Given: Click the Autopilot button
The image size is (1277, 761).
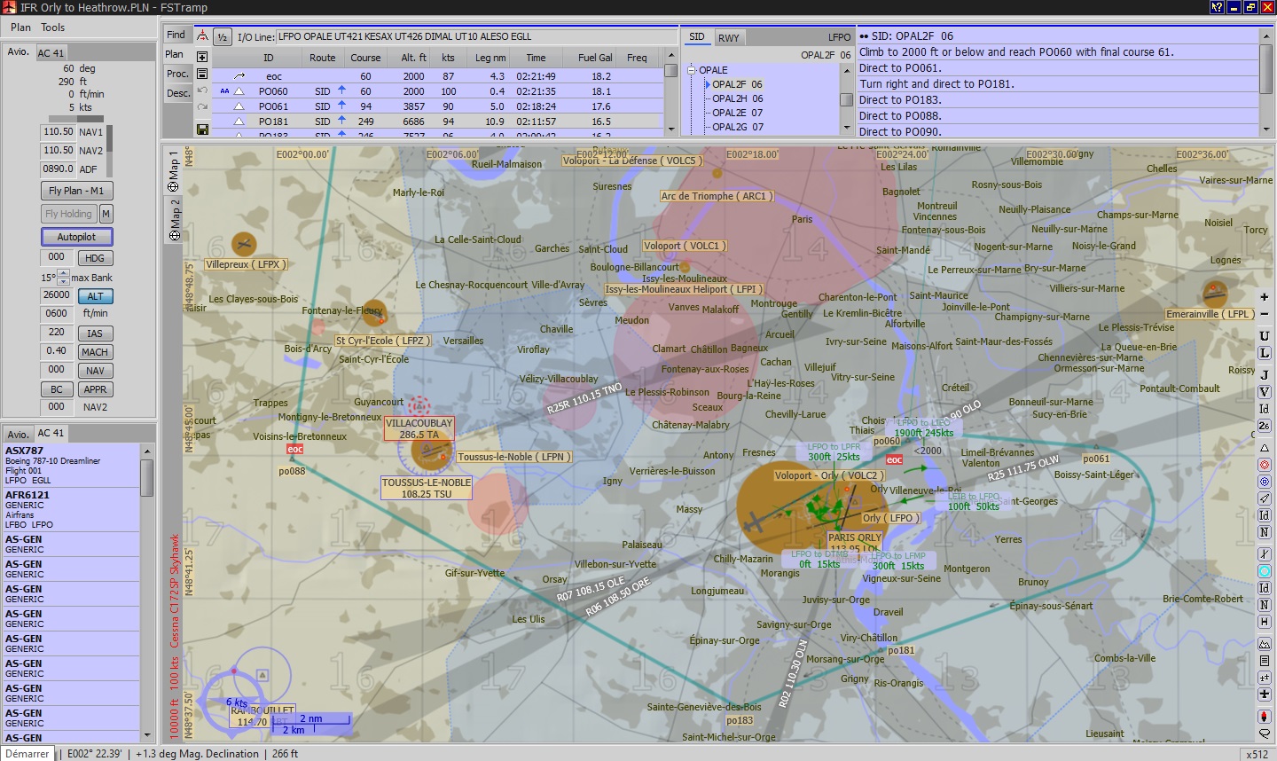Looking at the screenshot, I should (76, 237).
